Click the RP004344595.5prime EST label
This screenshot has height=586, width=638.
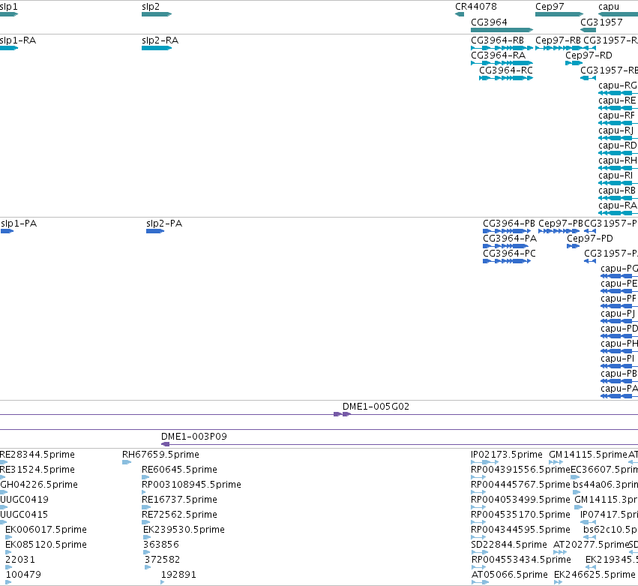click(x=520, y=530)
